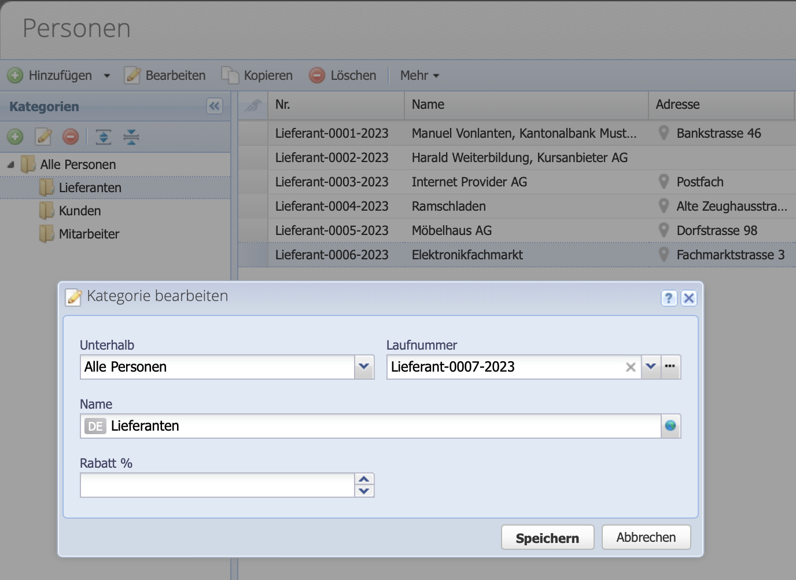The width and height of the screenshot is (796, 580).
Task: Save the category with the Speichern button
Action: coord(547,537)
